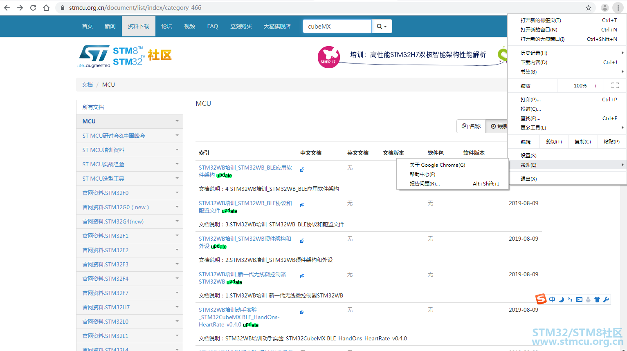This screenshot has width=627, height=351.
Task: Click the punctuation icon in the IME bar
Action: 570,300
